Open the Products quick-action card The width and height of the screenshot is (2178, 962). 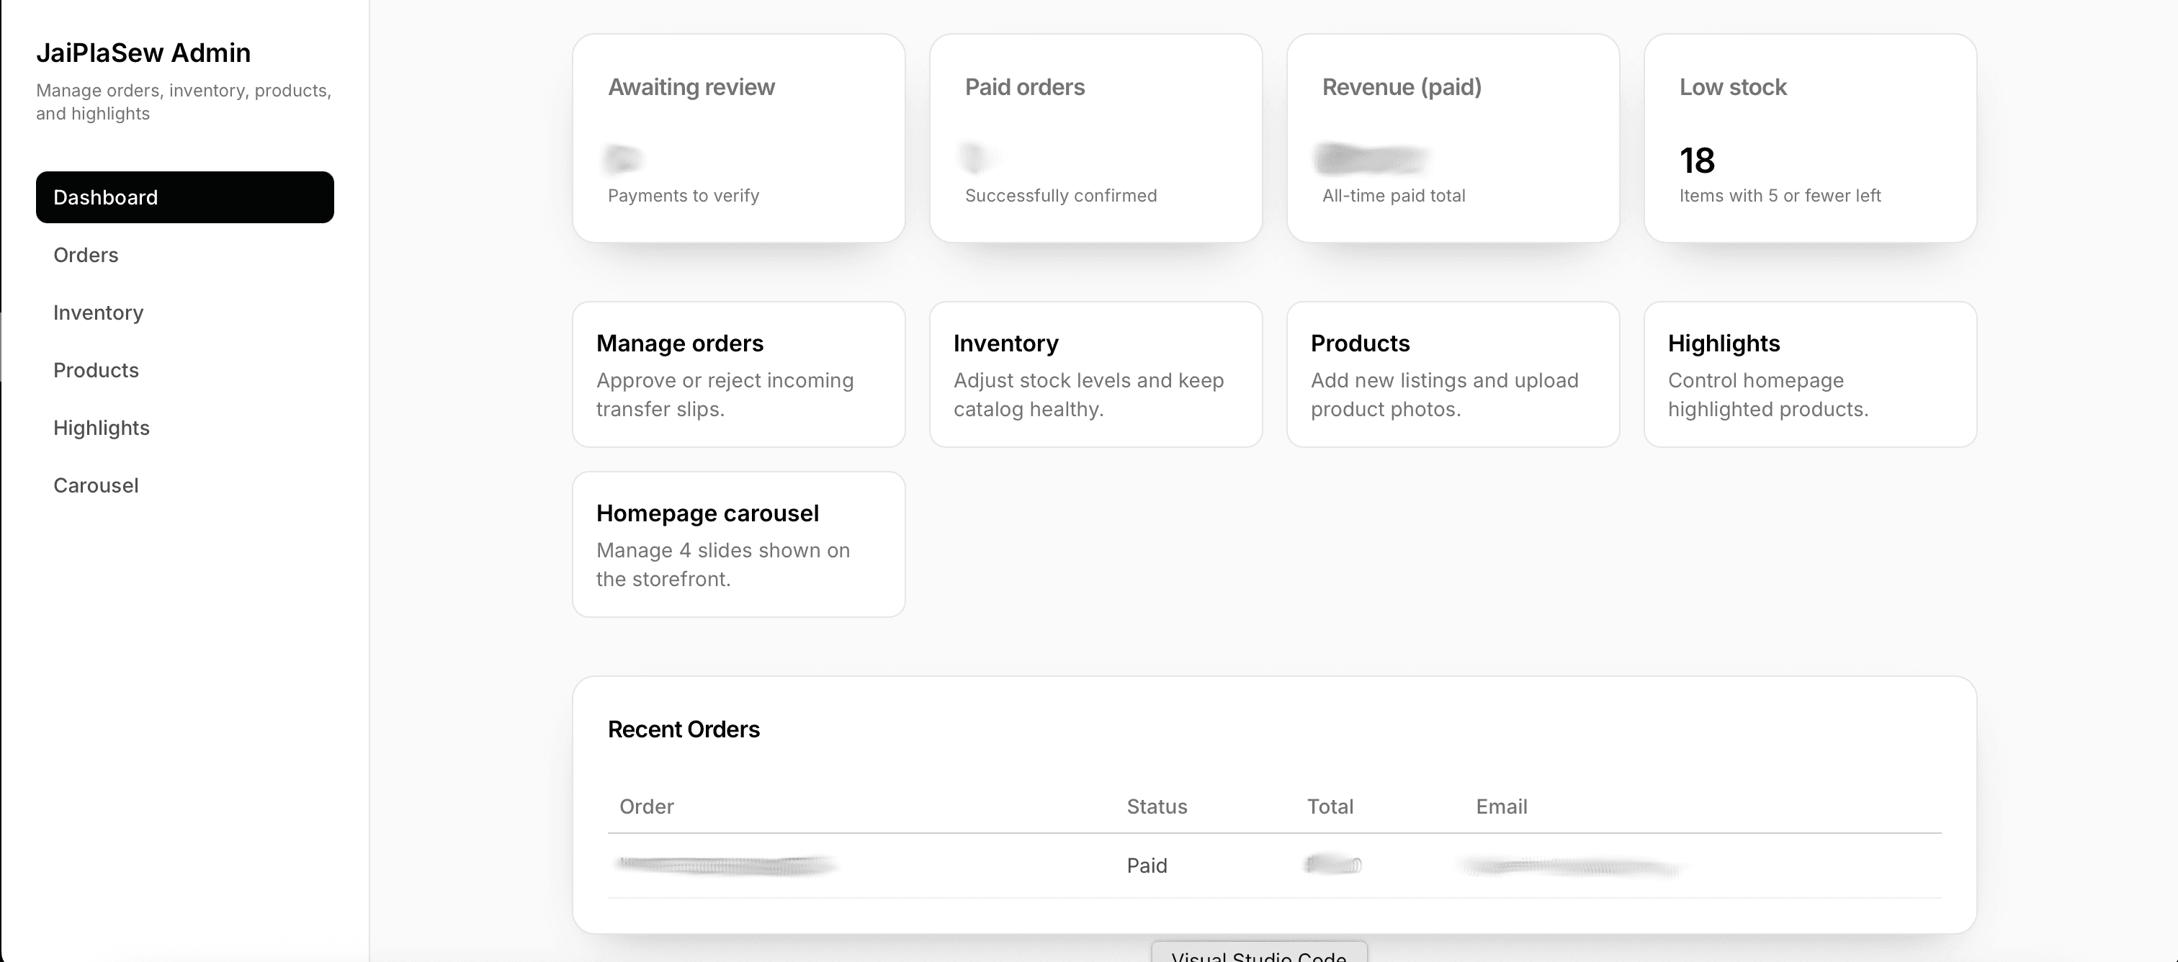[x=1453, y=374]
